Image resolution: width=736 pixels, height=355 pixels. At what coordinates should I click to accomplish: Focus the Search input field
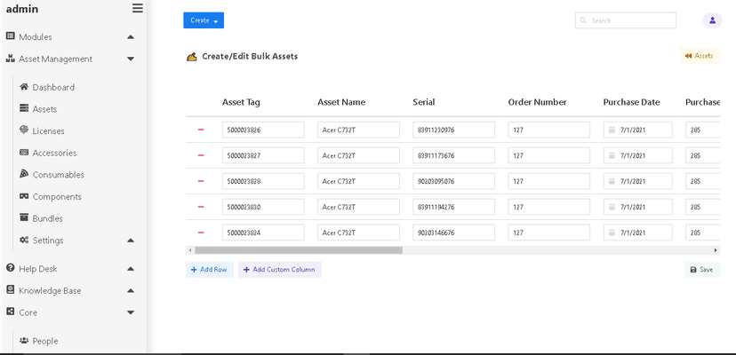(626, 20)
